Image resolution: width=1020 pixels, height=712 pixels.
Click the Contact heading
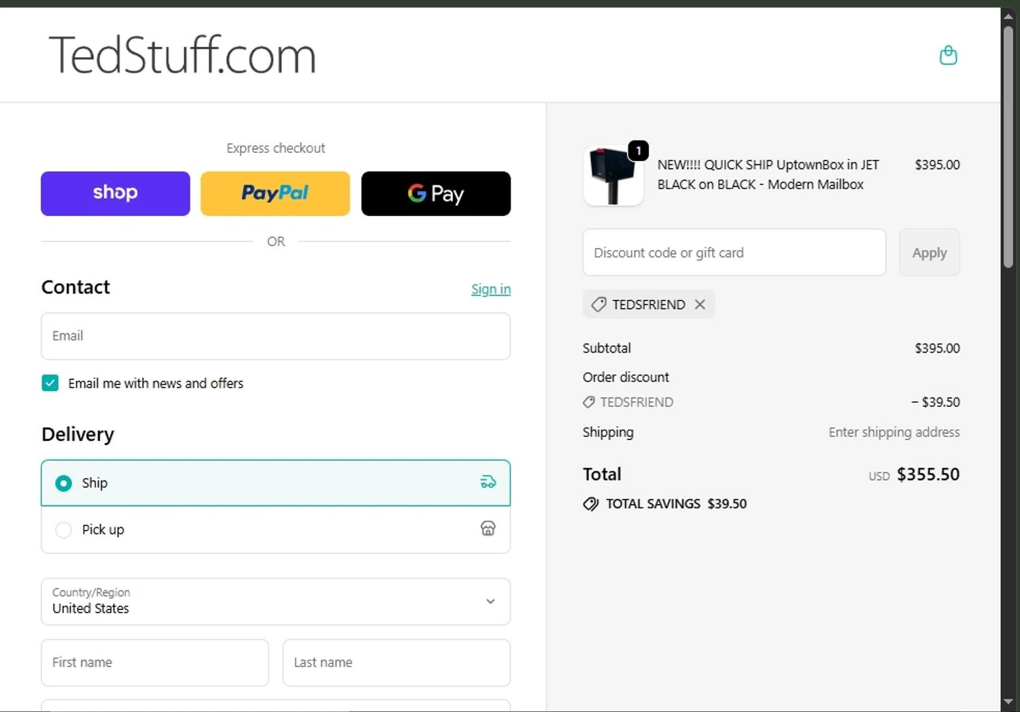pos(75,287)
